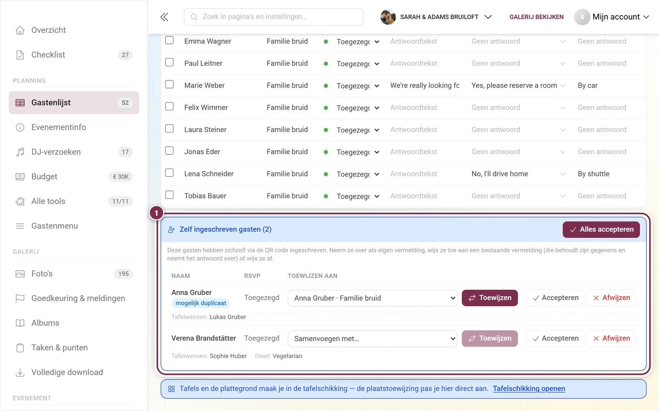Expand the Samenvoegen met… dropdown
Viewport: 659px width, 411px height.
(x=373, y=339)
